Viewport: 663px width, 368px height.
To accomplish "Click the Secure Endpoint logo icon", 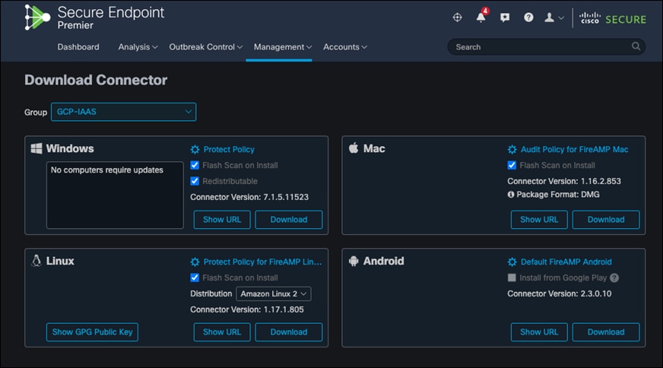I will pyautogui.click(x=37, y=17).
